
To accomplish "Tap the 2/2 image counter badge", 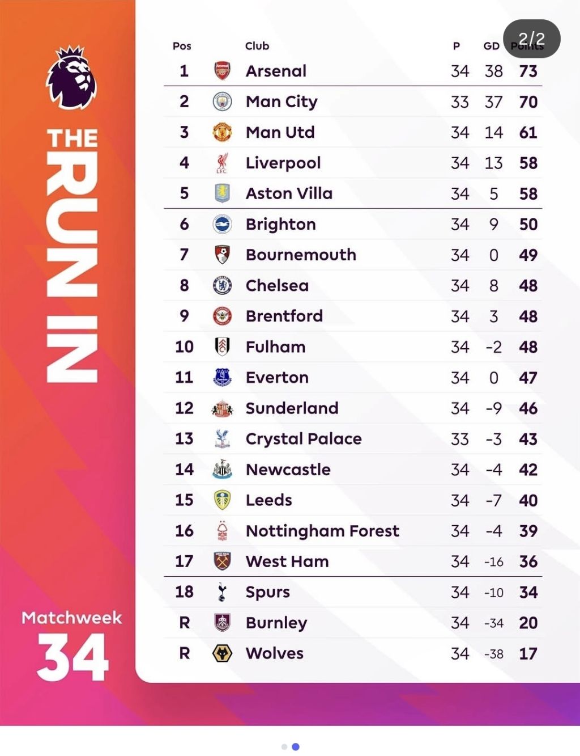I will [x=532, y=39].
